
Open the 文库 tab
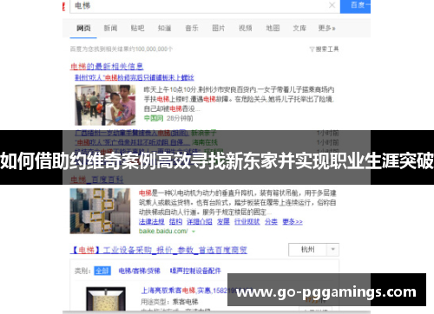[299, 28]
